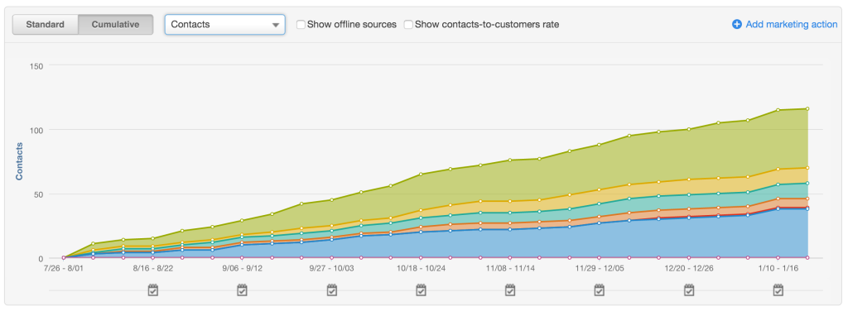
Task: Open marketing actions calendar under 12/20 - 12/26
Action: tap(688, 290)
